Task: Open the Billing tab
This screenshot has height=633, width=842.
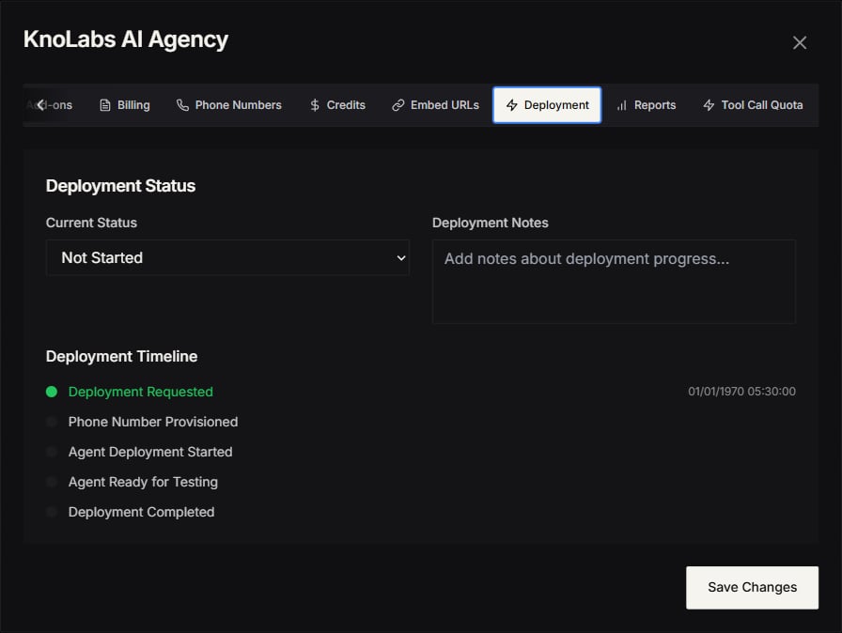Action: pyautogui.click(x=125, y=105)
